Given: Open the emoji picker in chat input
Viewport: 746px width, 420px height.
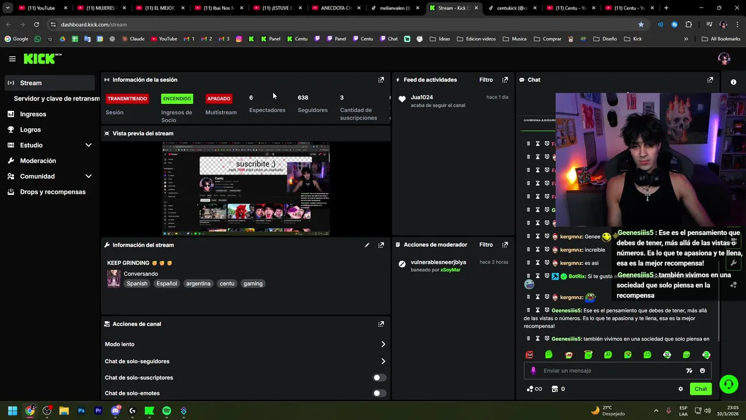Looking at the screenshot, I should click(x=702, y=370).
